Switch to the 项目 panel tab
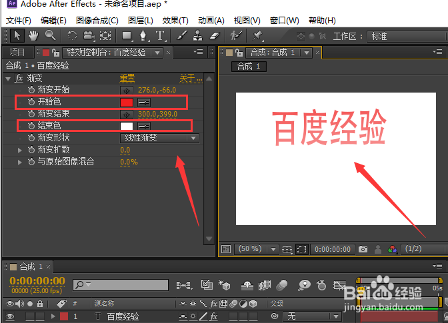Screen dimensions: 448x323 tap(17, 52)
